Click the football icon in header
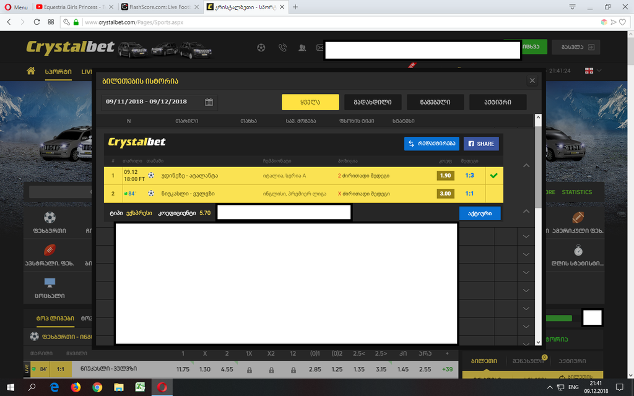Screen dimensions: 634x396 click(x=261, y=48)
